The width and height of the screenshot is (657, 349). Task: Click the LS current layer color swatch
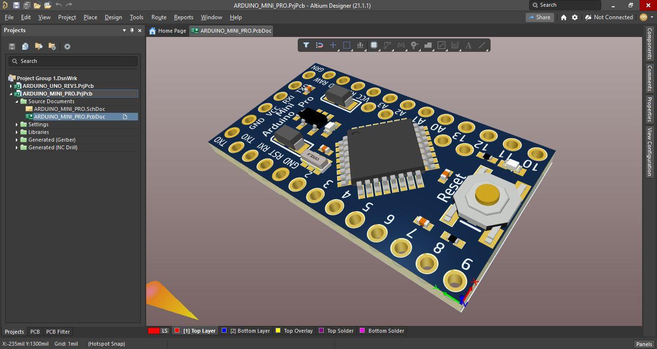pyautogui.click(x=154, y=331)
